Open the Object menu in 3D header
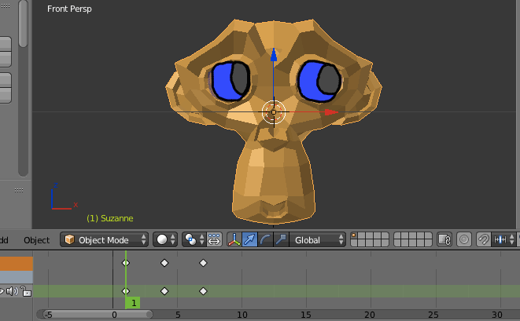The width and height of the screenshot is (520, 321). point(36,240)
